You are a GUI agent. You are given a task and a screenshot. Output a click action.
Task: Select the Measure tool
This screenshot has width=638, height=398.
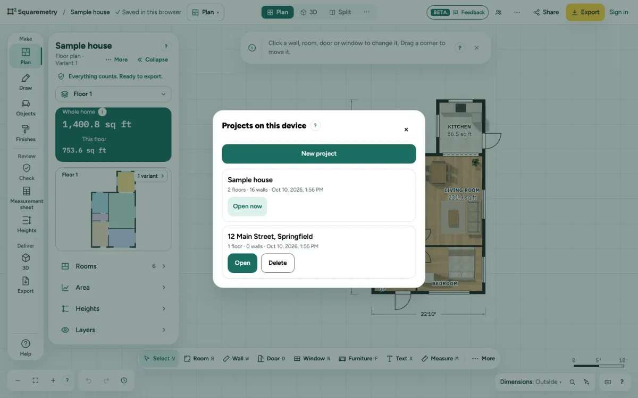click(x=440, y=359)
